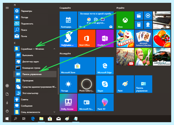Open the Camera small tile
The width and height of the screenshot is (174, 125).
148,25
